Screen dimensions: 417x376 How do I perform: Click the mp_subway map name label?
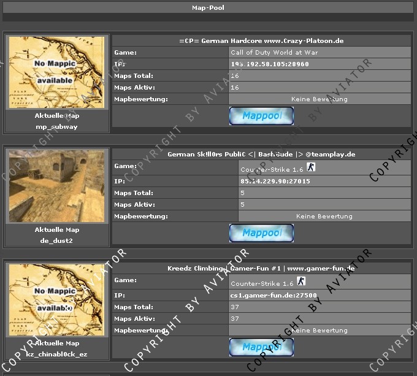[56, 127]
